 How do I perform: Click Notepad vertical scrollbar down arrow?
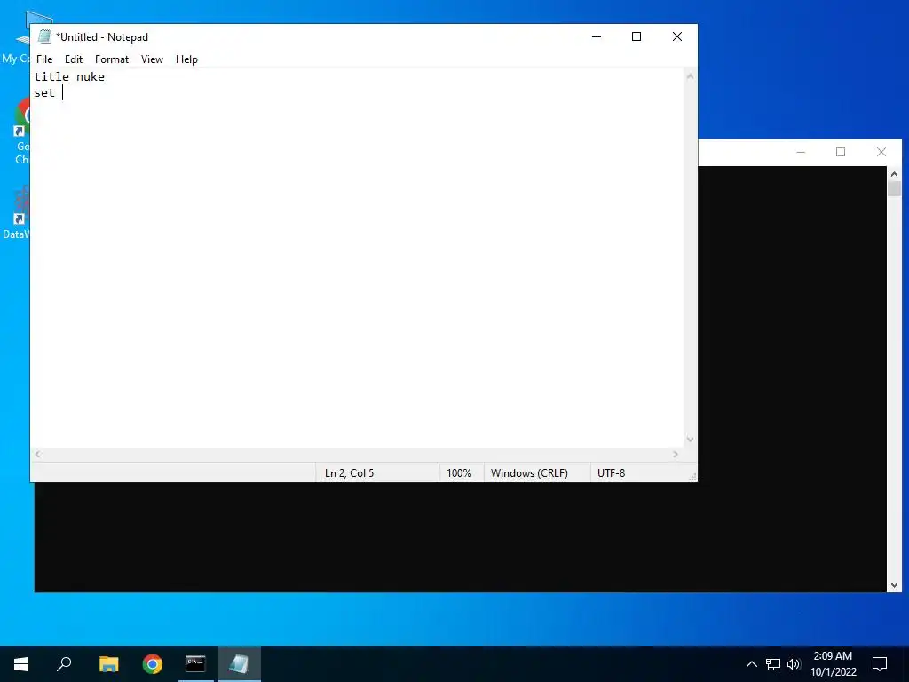tap(690, 440)
